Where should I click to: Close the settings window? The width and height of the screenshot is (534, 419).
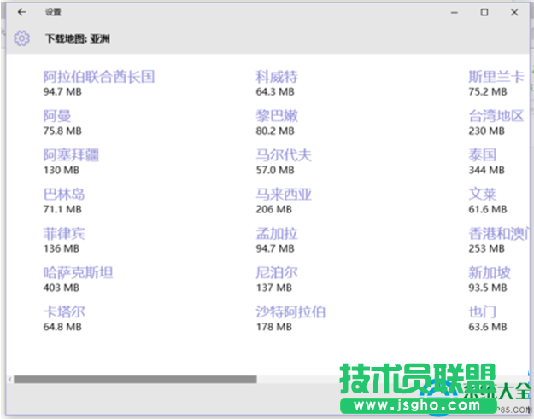(514, 13)
